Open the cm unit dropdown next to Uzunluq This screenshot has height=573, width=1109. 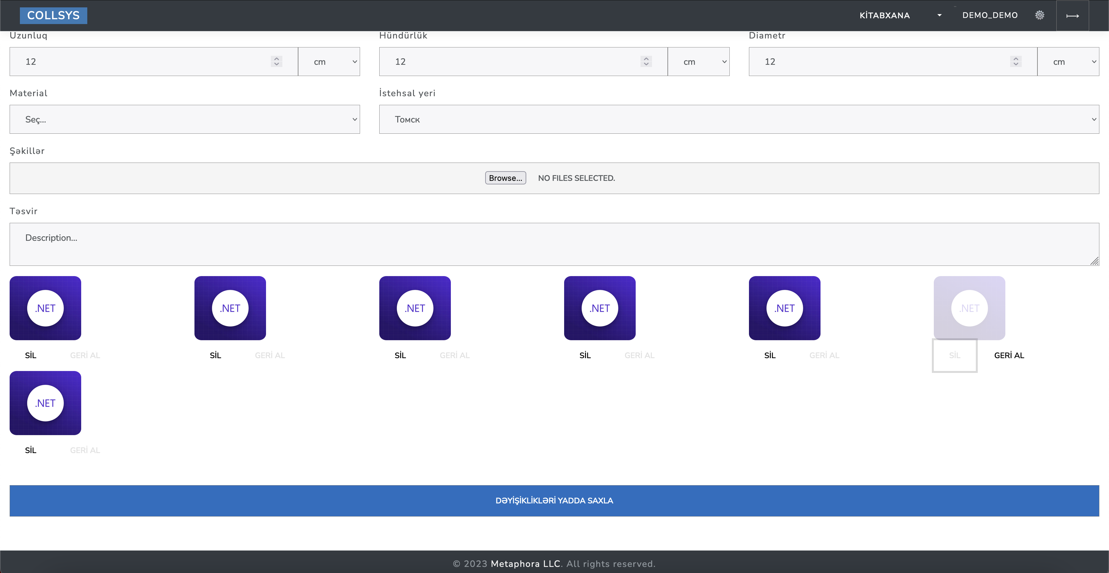pyautogui.click(x=329, y=61)
